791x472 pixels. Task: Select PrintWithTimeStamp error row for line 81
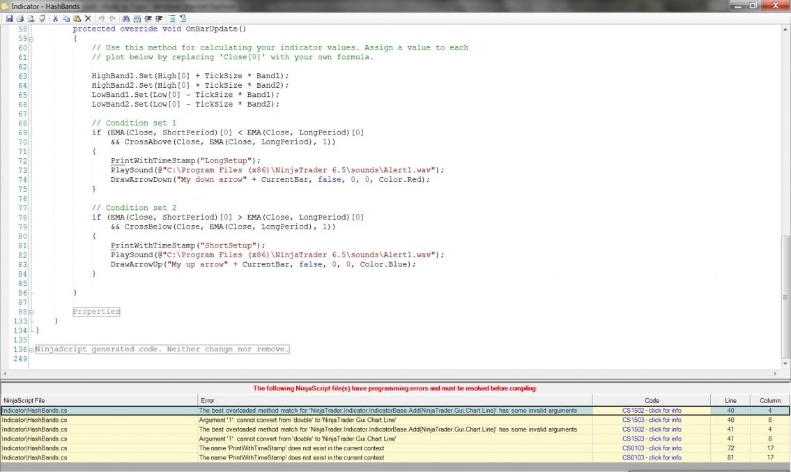tap(395, 457)
